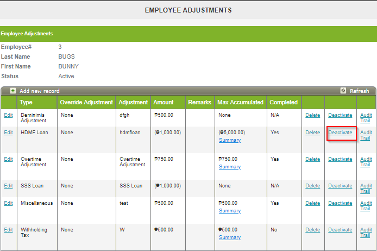
Task: Deactivate the SSS Loan record
Action: click(340, 186)
